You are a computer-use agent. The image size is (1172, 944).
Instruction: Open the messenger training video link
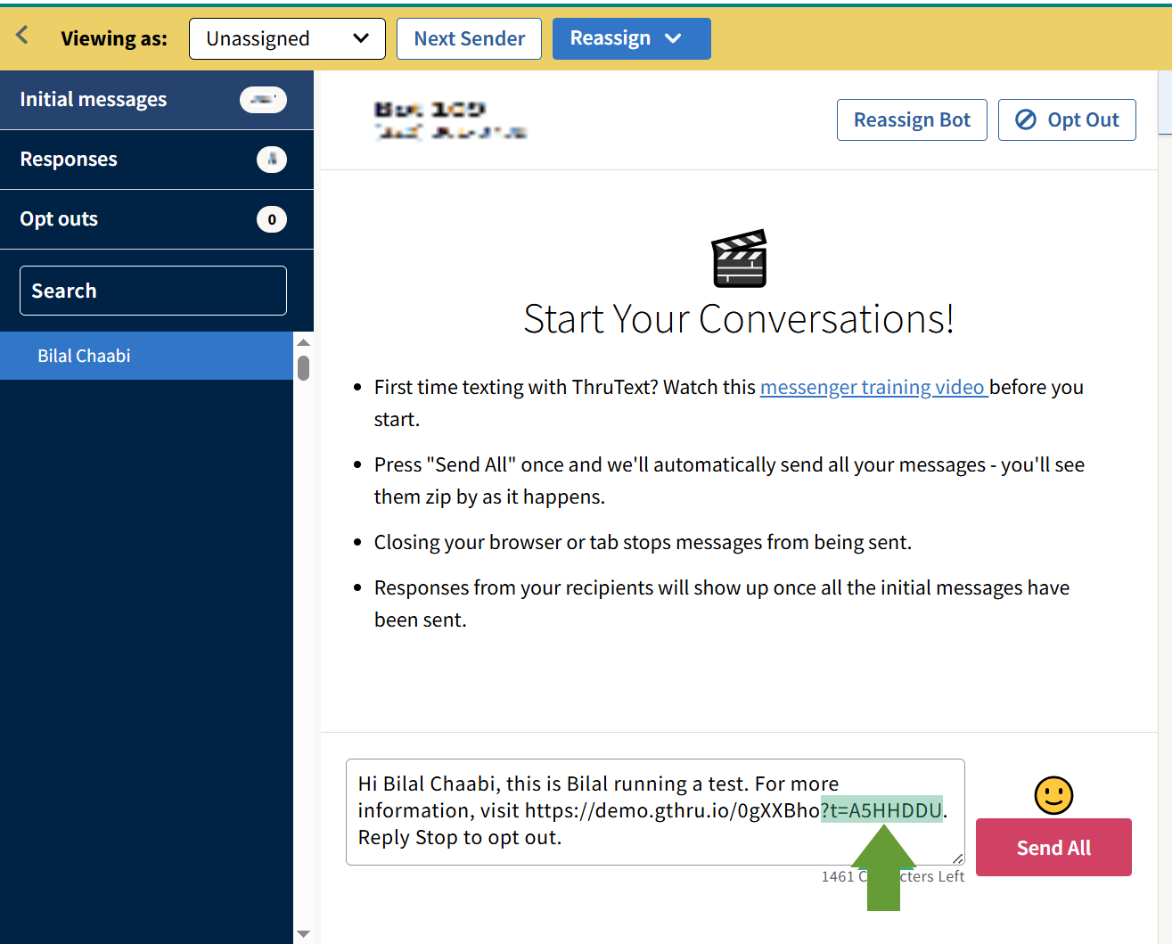pos(873,387)
